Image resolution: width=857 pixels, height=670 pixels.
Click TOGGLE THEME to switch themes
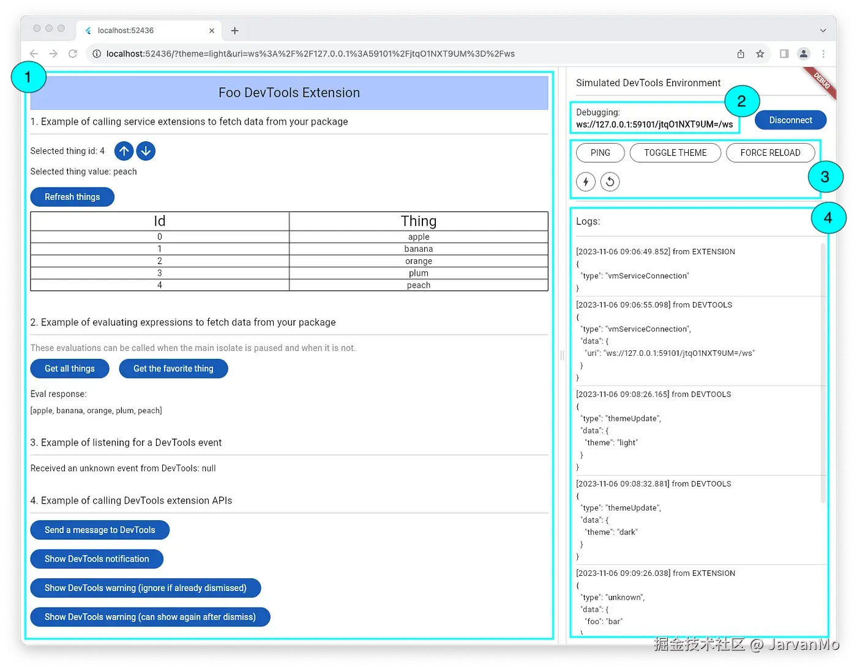(675, 153)
